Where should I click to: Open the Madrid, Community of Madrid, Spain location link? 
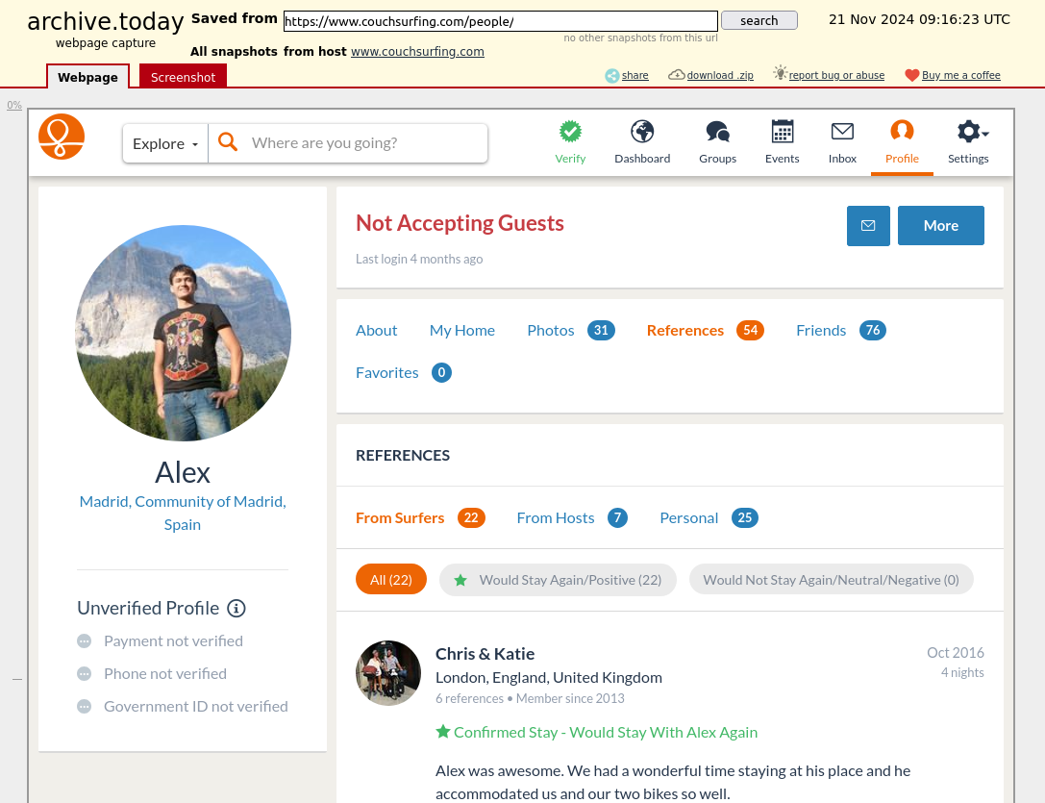click(x=183, y=513)
